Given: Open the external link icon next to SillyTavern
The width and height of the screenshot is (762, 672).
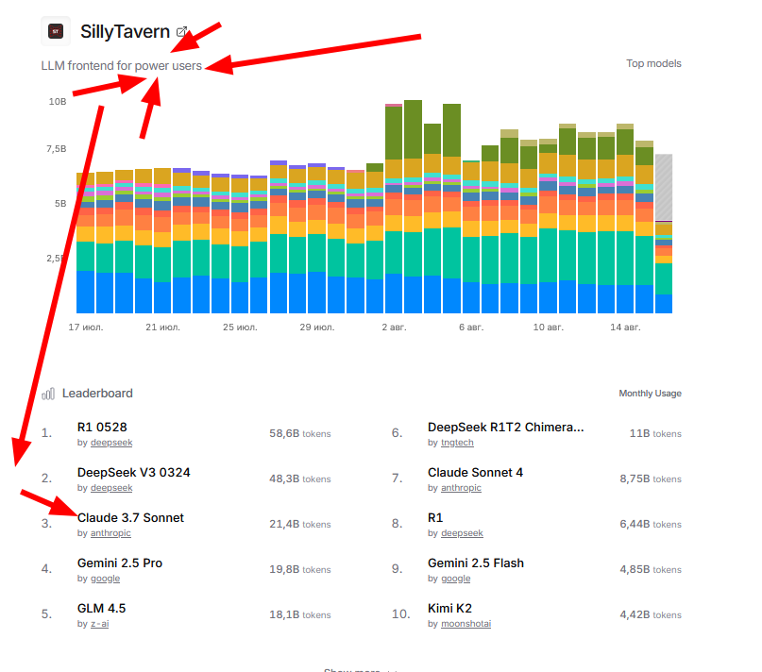Looking at the screenshot, I should (181, 31).
